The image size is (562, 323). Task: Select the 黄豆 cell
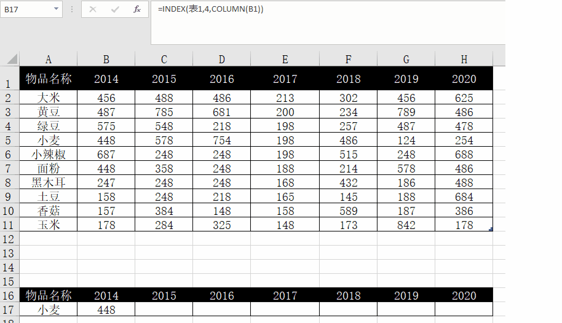(x=49, y=112)
